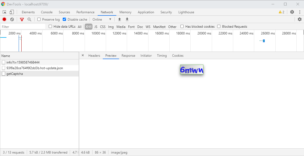Show the Timing tab
Viewport: 304px width, 156px height.
coord(162,55)
